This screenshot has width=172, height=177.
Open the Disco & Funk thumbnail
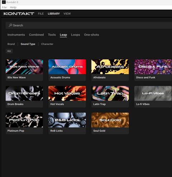tap(153, 67)
